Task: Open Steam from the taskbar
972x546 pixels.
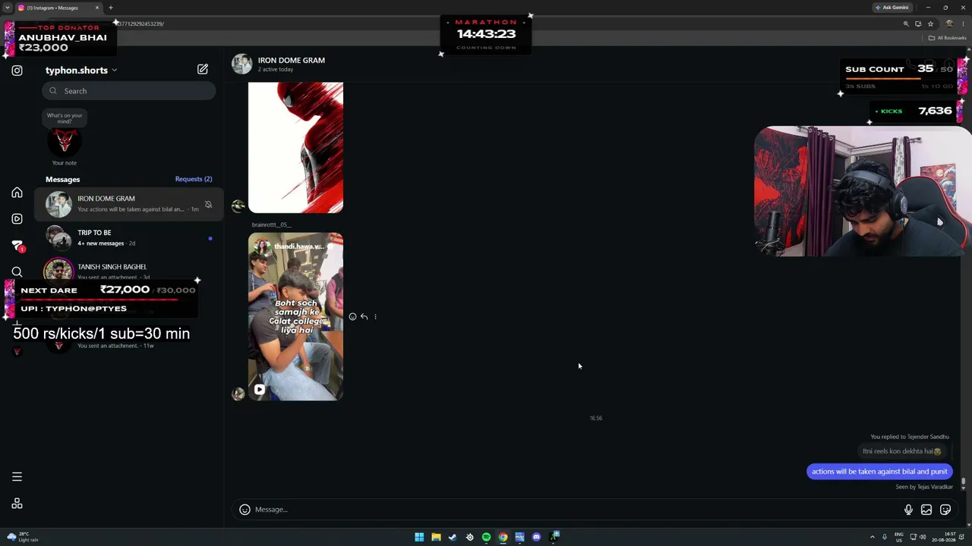Action: click(453, 537)
